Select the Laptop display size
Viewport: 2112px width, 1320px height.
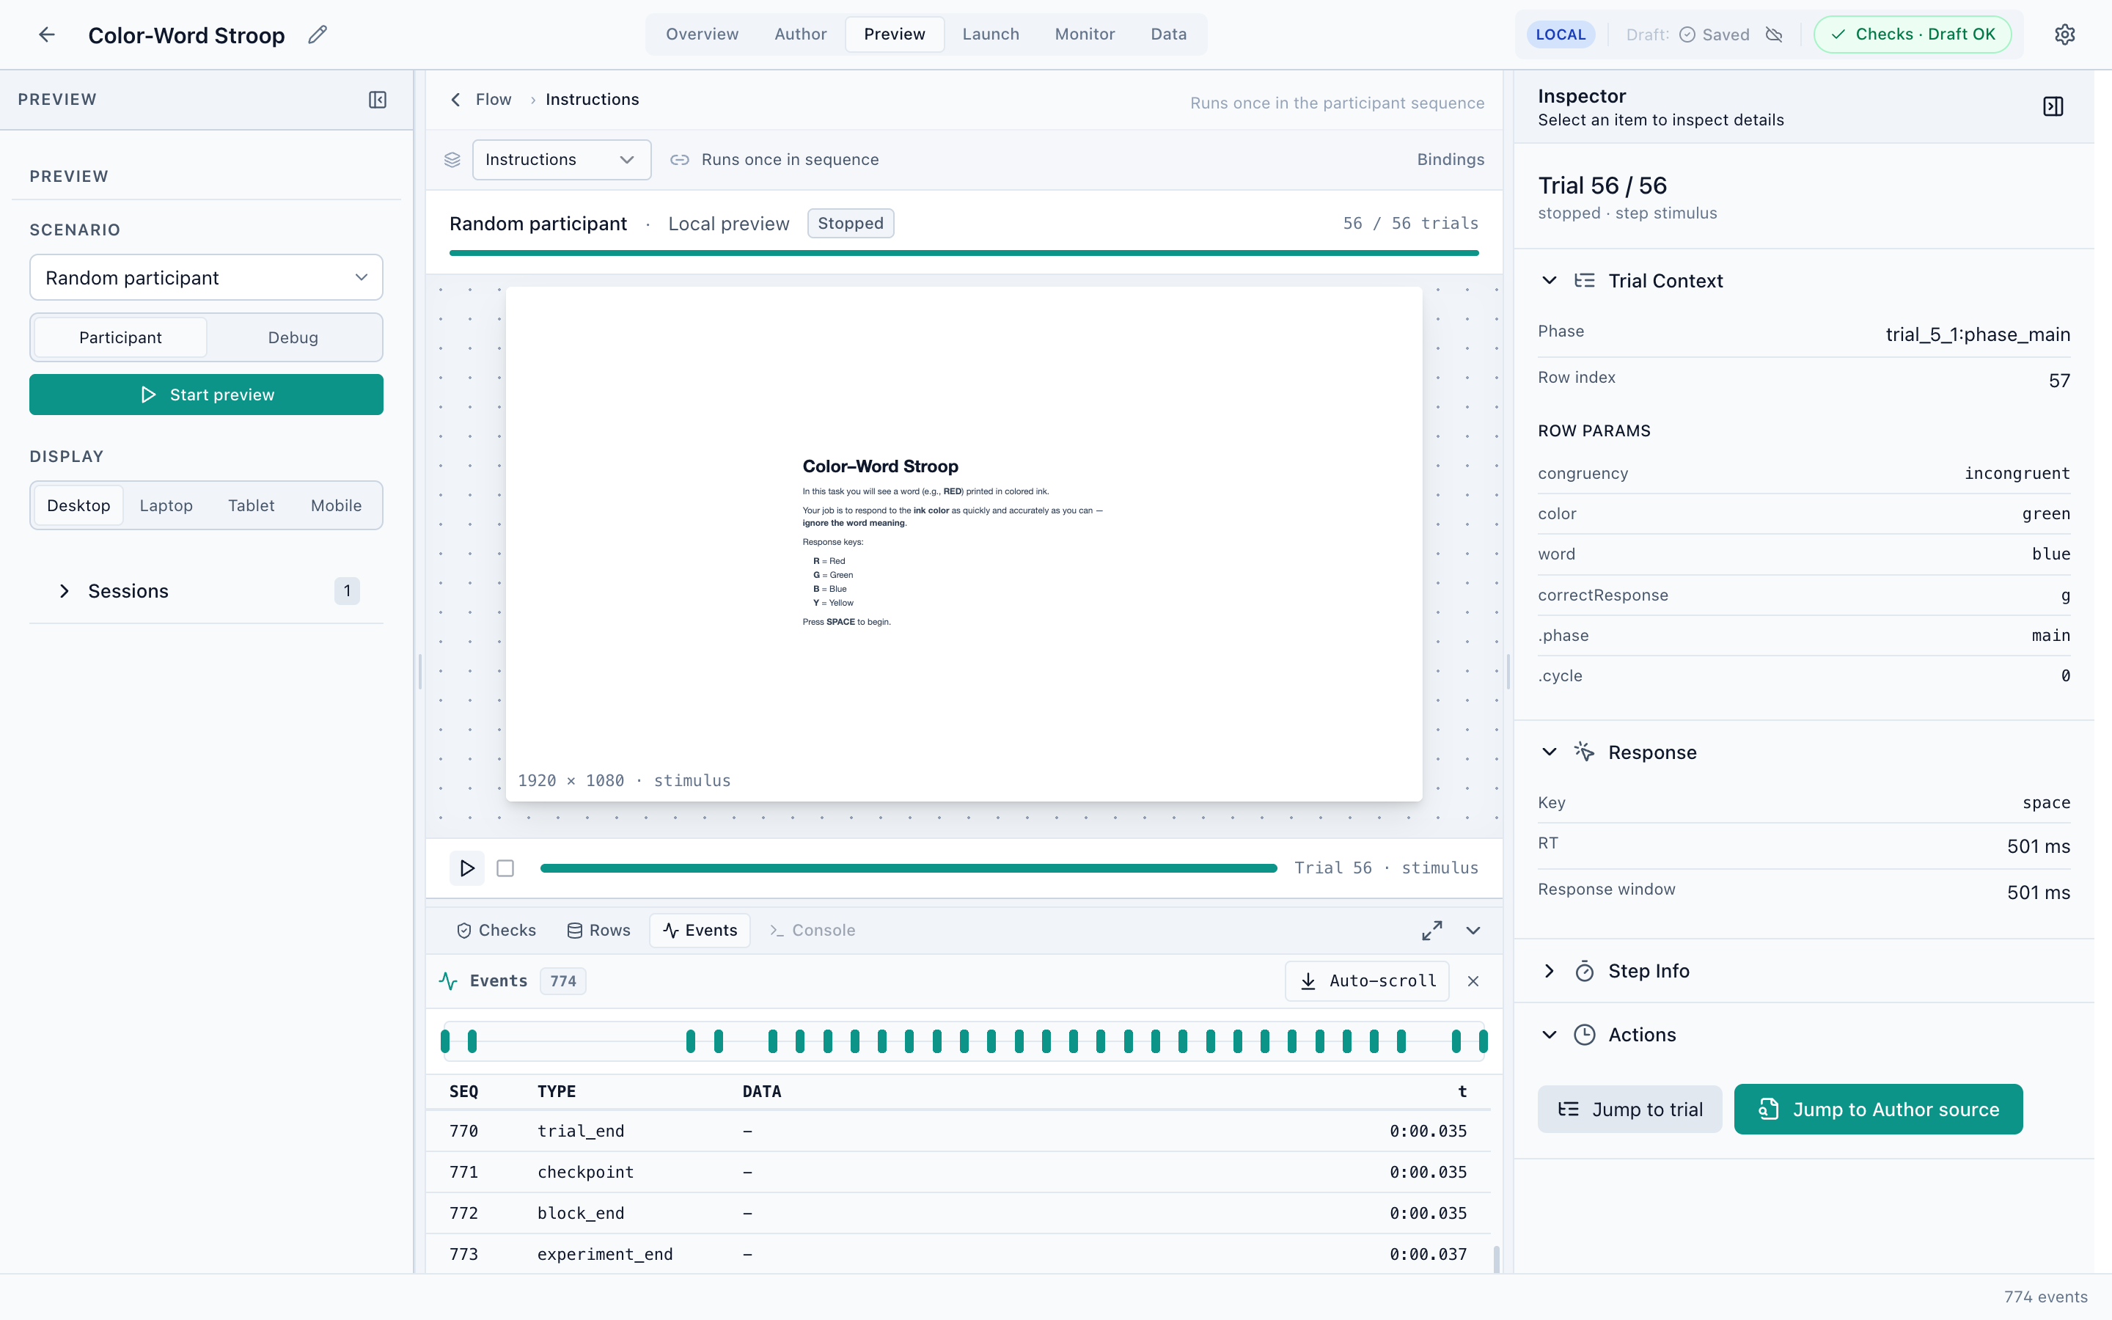click(166, 505)
